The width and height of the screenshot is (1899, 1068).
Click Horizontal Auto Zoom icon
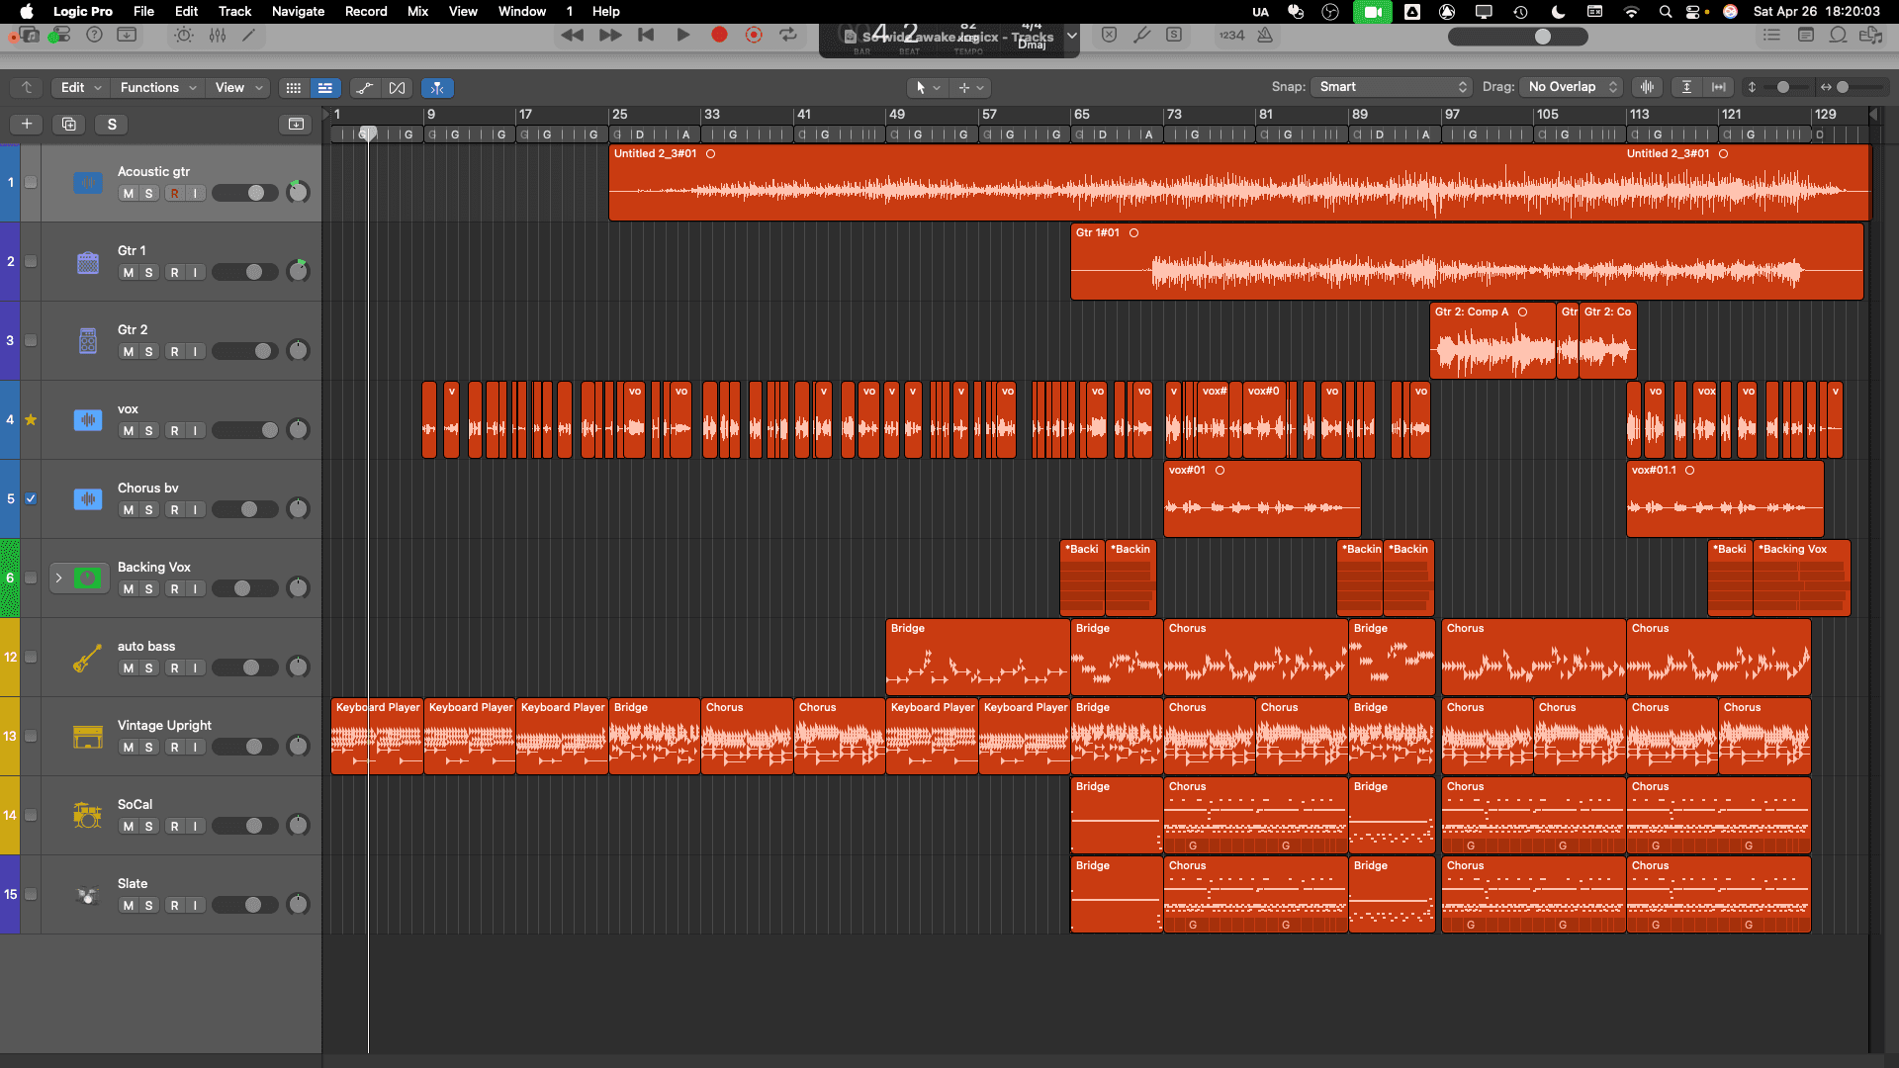point(1719,87)
